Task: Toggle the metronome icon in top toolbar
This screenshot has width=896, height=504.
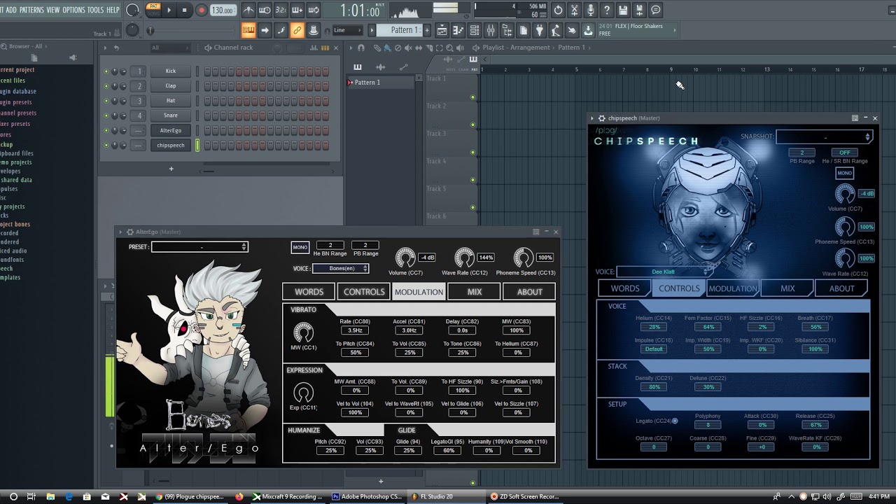Action: [248, 10]
